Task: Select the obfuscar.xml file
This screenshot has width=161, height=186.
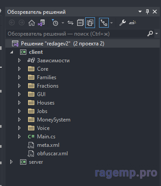Action: 52,154
